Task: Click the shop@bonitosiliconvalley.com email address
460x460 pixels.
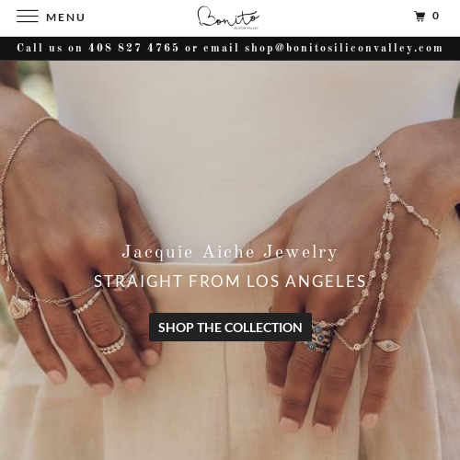Action: (344, 48)
